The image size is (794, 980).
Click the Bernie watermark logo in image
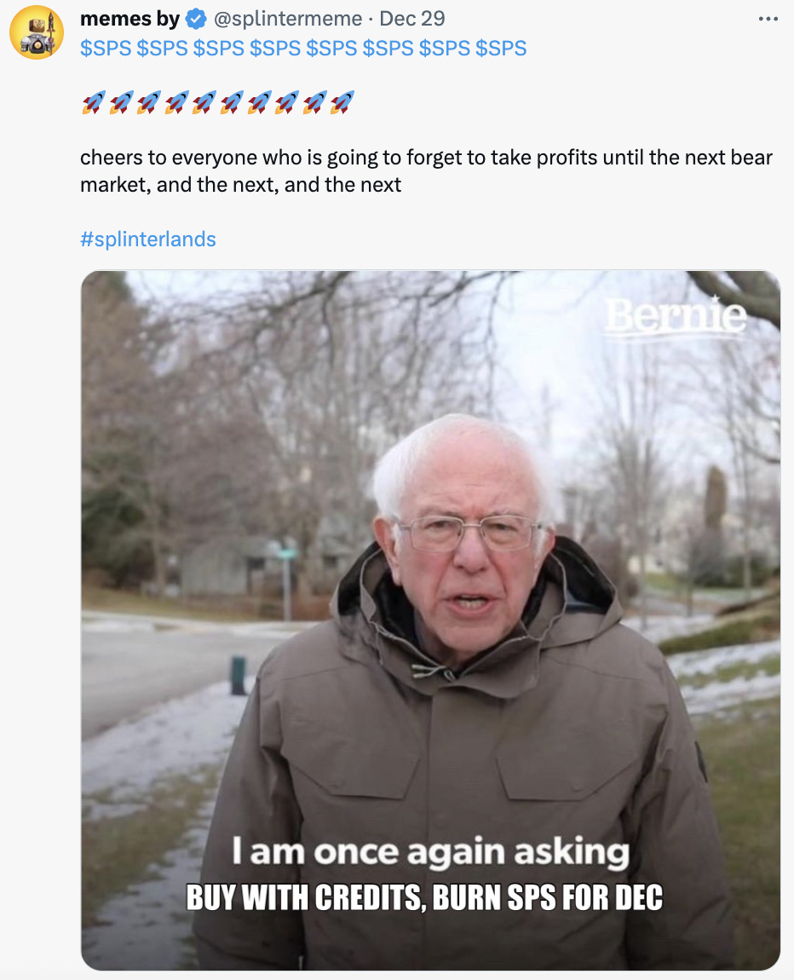point(676,318)
